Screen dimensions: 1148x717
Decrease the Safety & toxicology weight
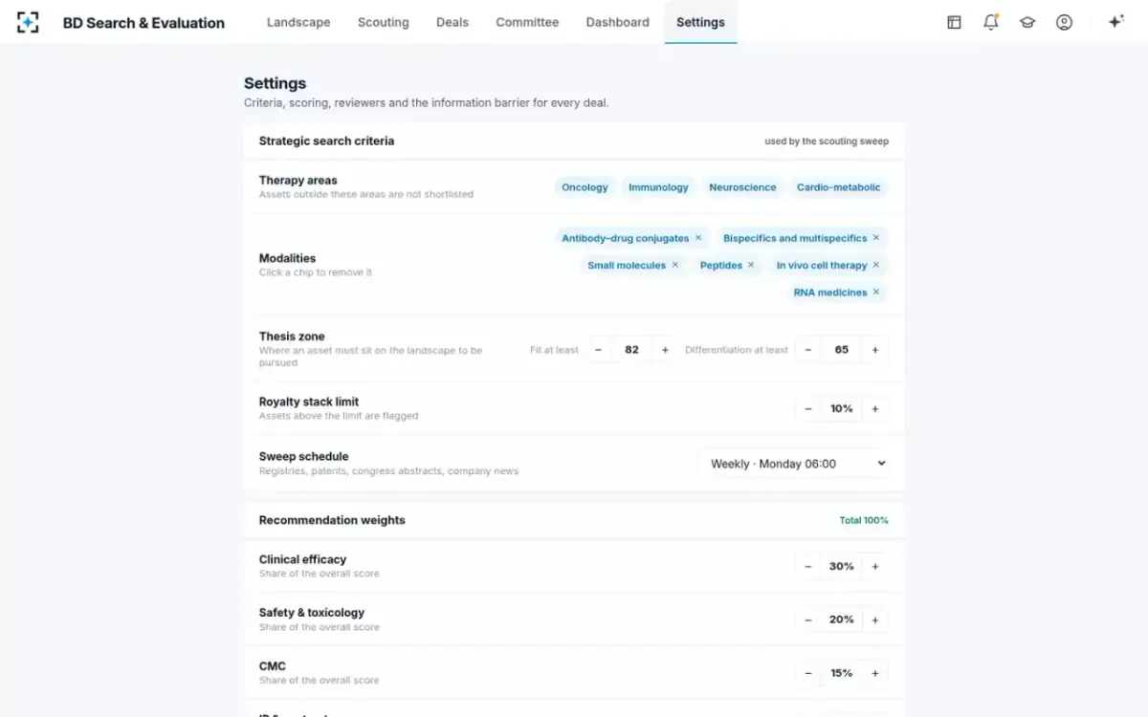[808, 620]
